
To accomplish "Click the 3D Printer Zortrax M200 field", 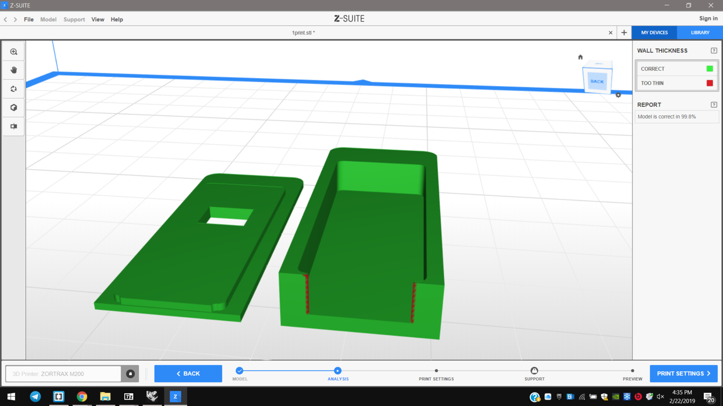I will coord(64,374).
